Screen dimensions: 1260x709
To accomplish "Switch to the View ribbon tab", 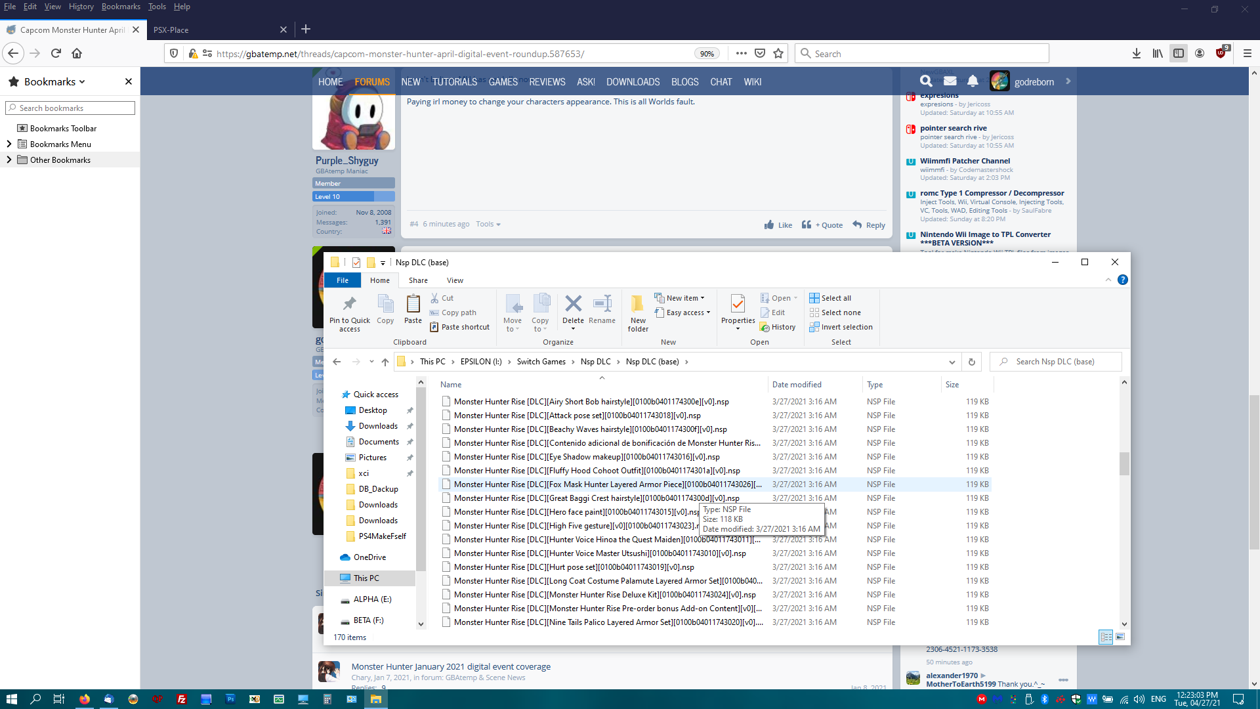I will 455,280.
